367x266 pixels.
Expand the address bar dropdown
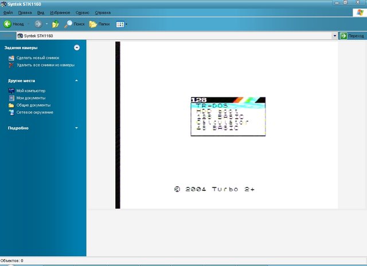click(x=335, y=36)
